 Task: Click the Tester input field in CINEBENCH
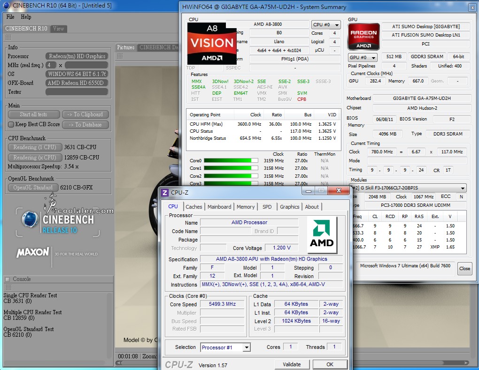click(x=77, y=92)
